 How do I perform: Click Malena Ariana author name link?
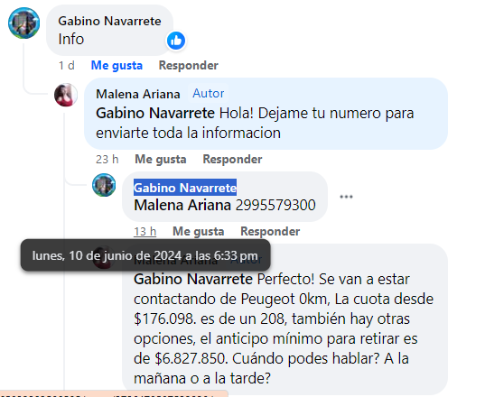138,94
